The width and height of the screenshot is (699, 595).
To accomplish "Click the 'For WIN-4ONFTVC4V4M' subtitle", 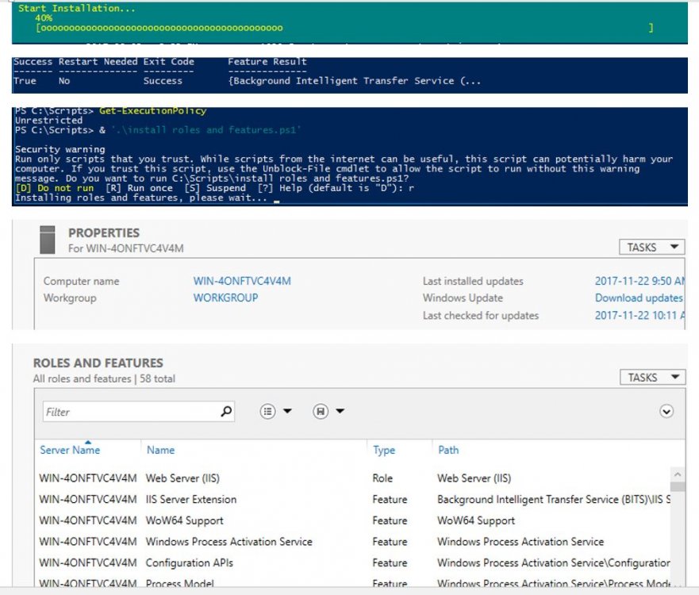I will point(125,248).
